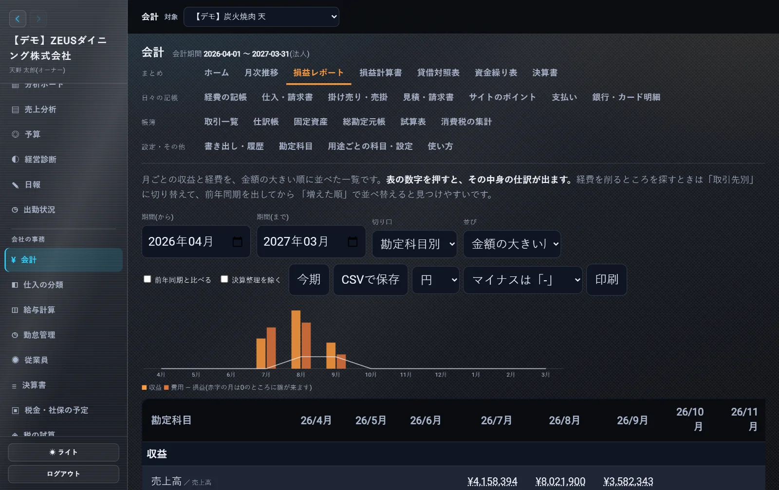779x490 pixels.
Task: Open the 経費の記帳 tab
Action: click(x=225, y=97)
